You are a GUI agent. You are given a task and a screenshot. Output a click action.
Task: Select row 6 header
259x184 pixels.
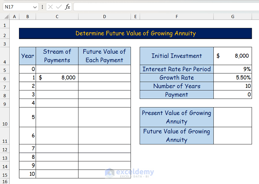[4, 78]
